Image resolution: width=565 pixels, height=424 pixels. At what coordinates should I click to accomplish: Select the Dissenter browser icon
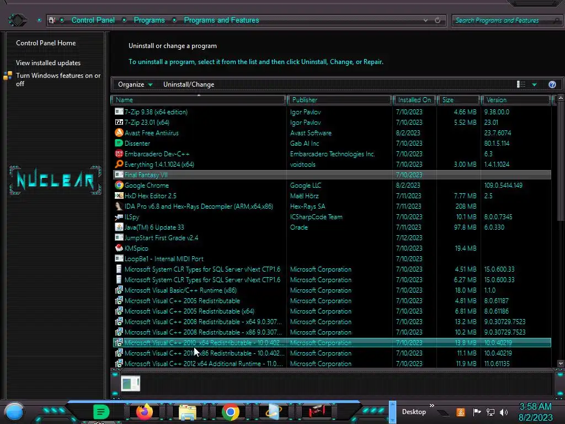coord(119,143)
